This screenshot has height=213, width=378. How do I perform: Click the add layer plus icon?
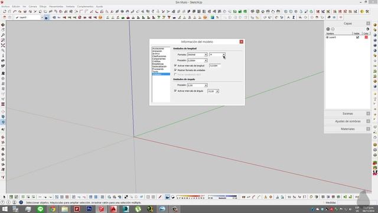[328, 29]
